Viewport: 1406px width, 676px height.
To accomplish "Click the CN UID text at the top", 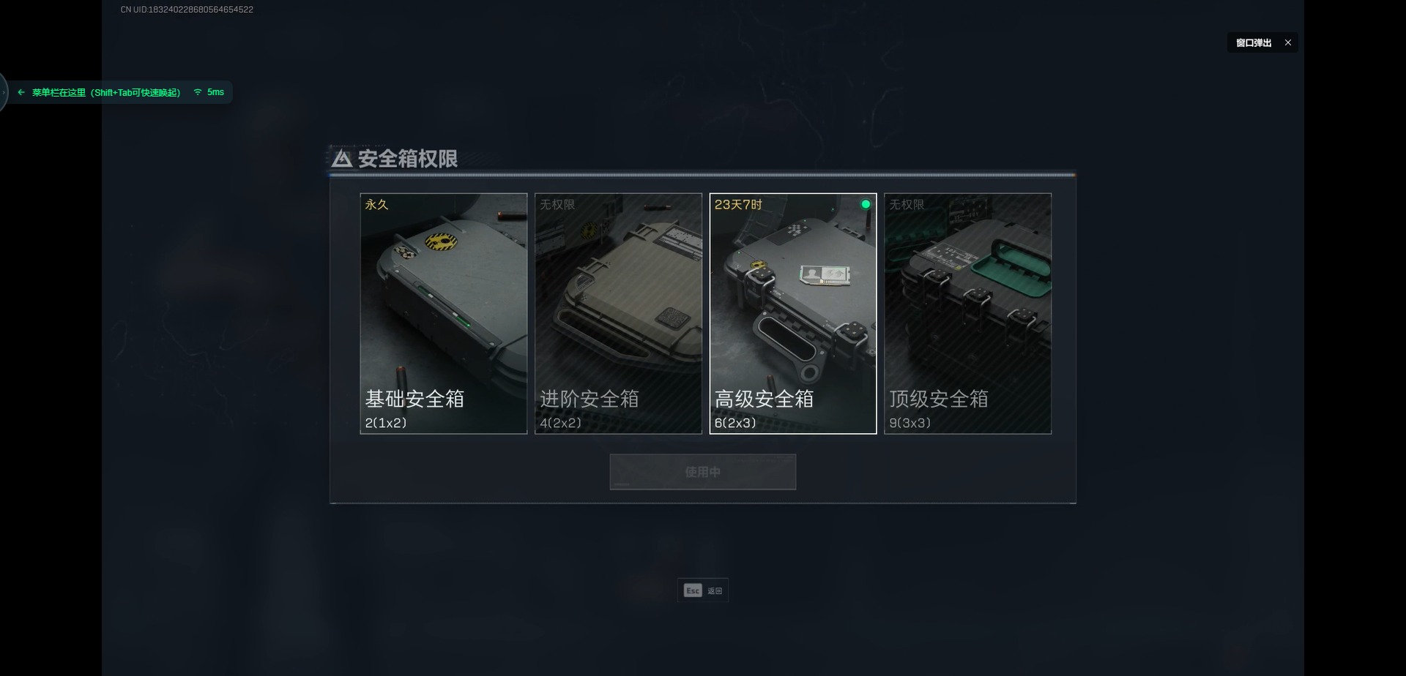I will coord(187,10).
